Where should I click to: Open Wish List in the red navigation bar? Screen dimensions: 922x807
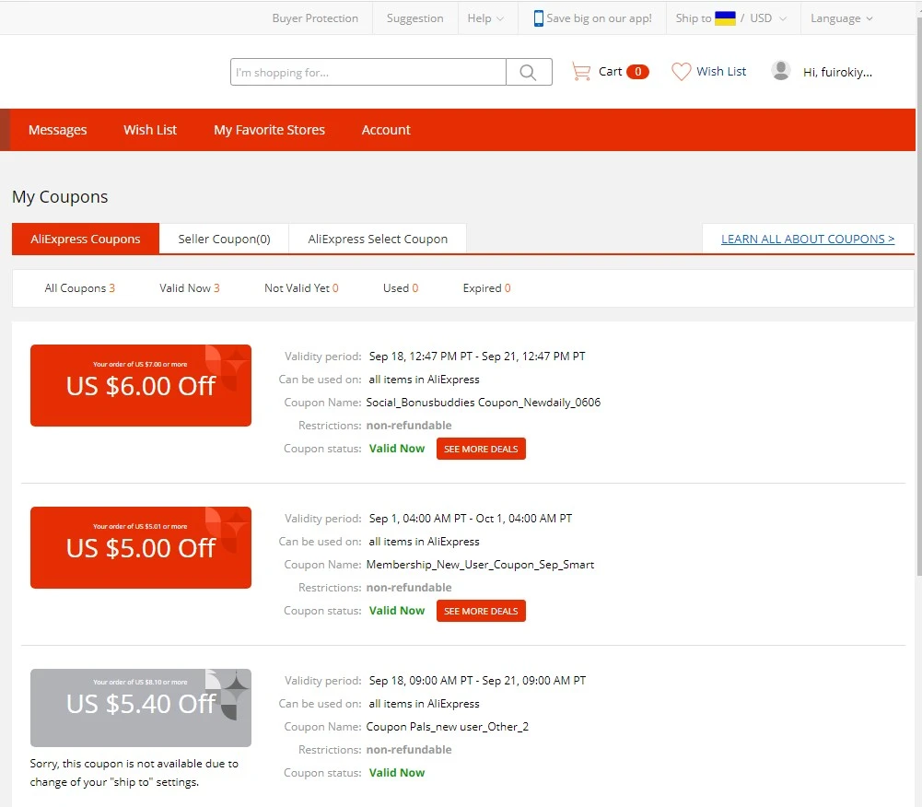pyautogui.click(x=150, y=130)
